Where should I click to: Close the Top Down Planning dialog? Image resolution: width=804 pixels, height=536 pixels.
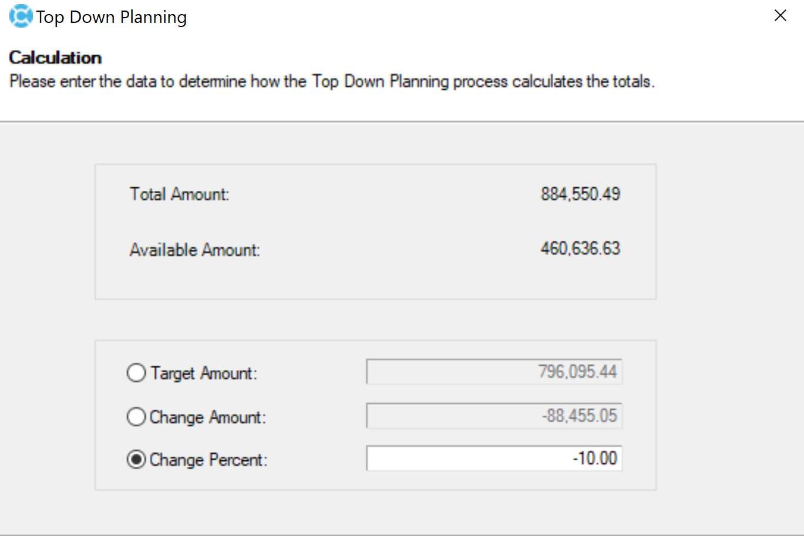tap(781, 16)
